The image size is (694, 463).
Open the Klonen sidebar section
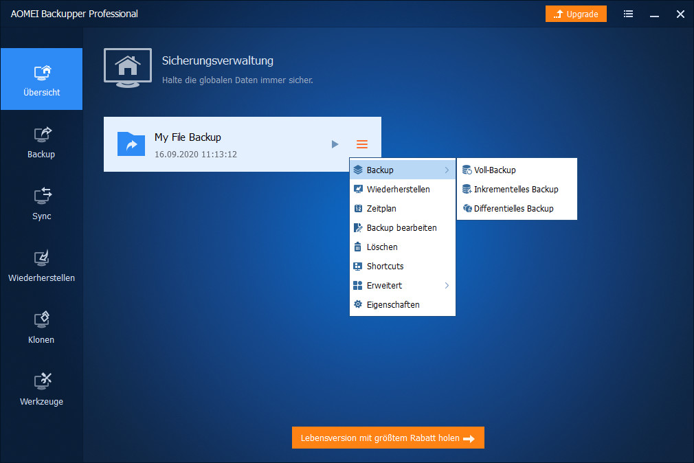(x=42, y=328)
